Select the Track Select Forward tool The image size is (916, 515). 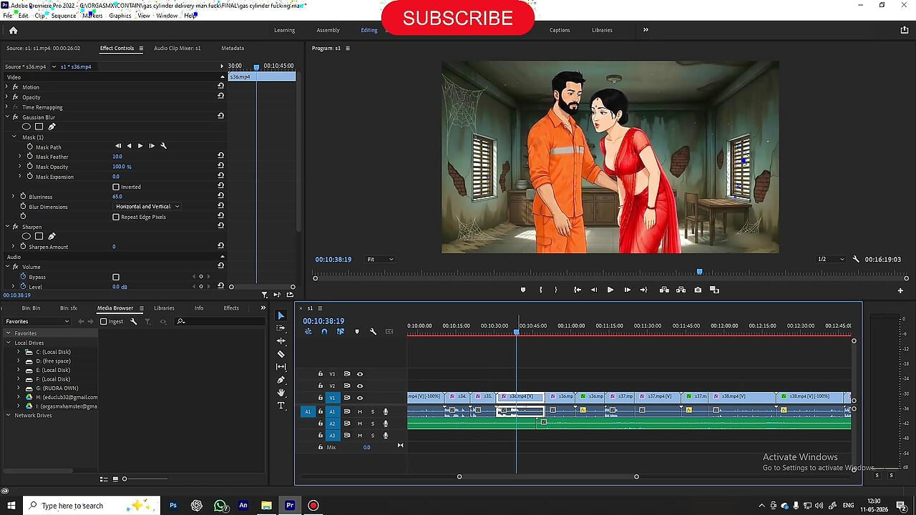coord(281,328)
